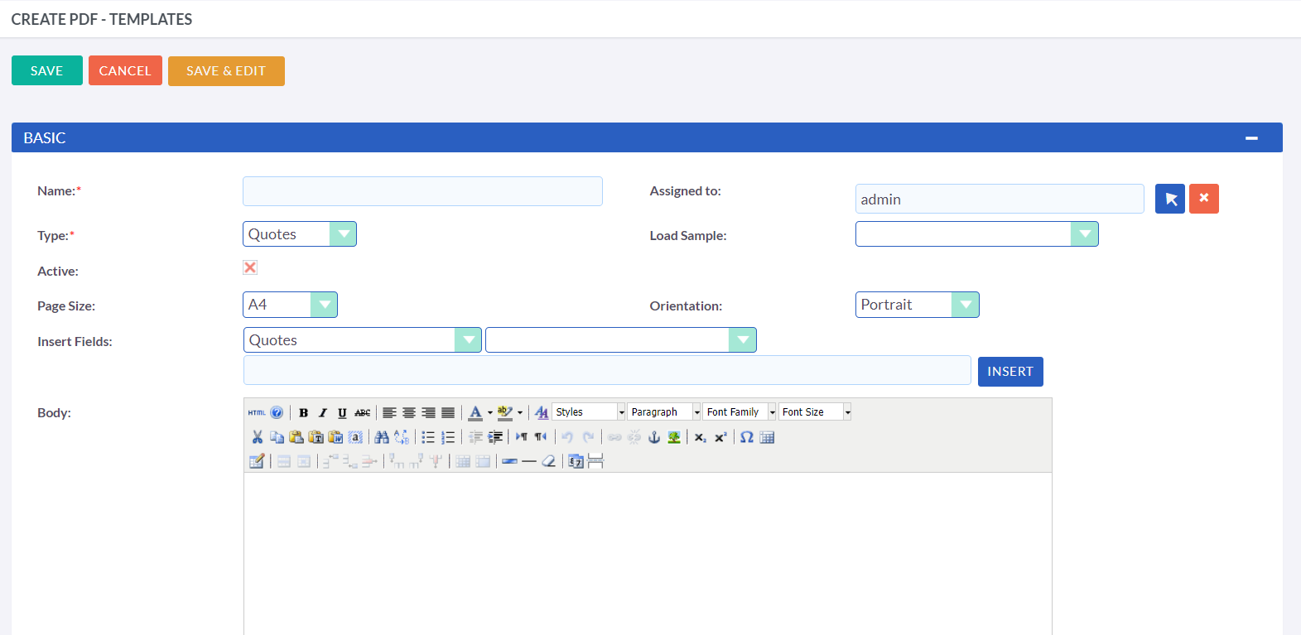The width and height of the screenshot is (1301, 635).
Task: Click the italic formatting icon
Action: [323, 412]
